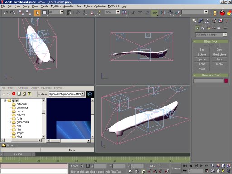Activate the Select and Link tool
232x174 pixels.
coord(21,13)
